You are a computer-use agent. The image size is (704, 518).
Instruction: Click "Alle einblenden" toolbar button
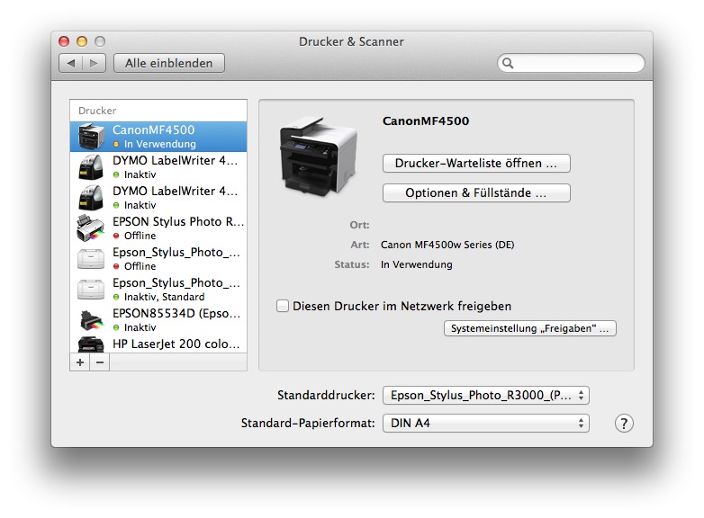(x=169, y=64)
